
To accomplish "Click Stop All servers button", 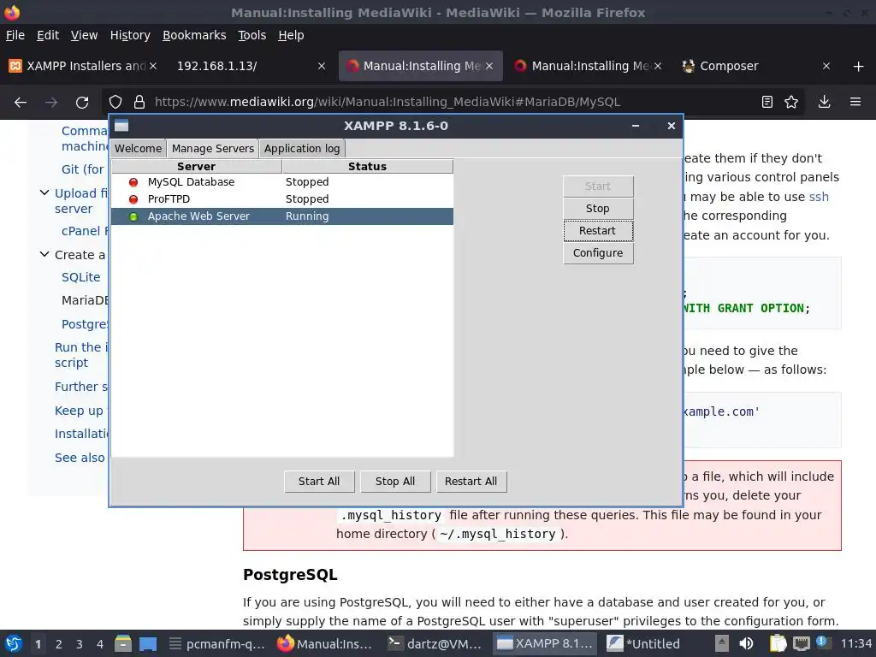I will (x=395, y=482).
